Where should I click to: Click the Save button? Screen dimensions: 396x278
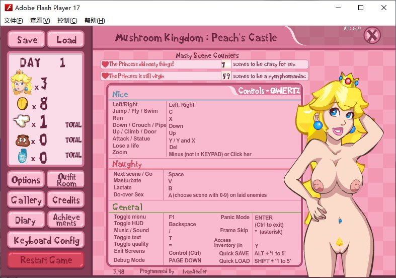click(27, 40)
